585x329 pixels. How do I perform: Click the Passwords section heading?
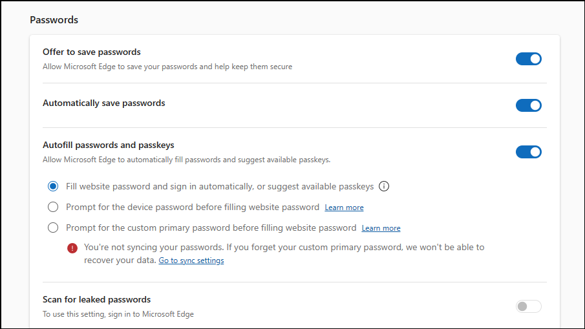tap(54, 20)
